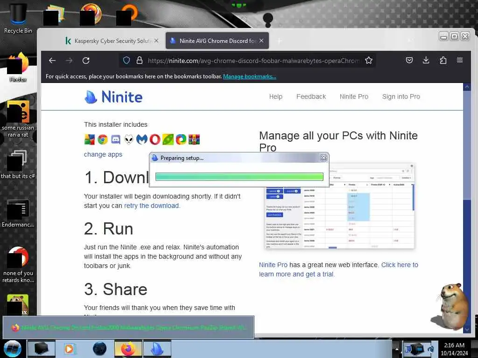
Task: Open Feedback in Ninite header
Action: pyautogui.click(x=311, y=96)
